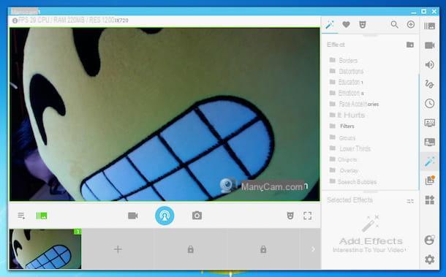Expand the Emoticons effects folder
The height and width of the screenshot is (277, 446).
[347, 93]
